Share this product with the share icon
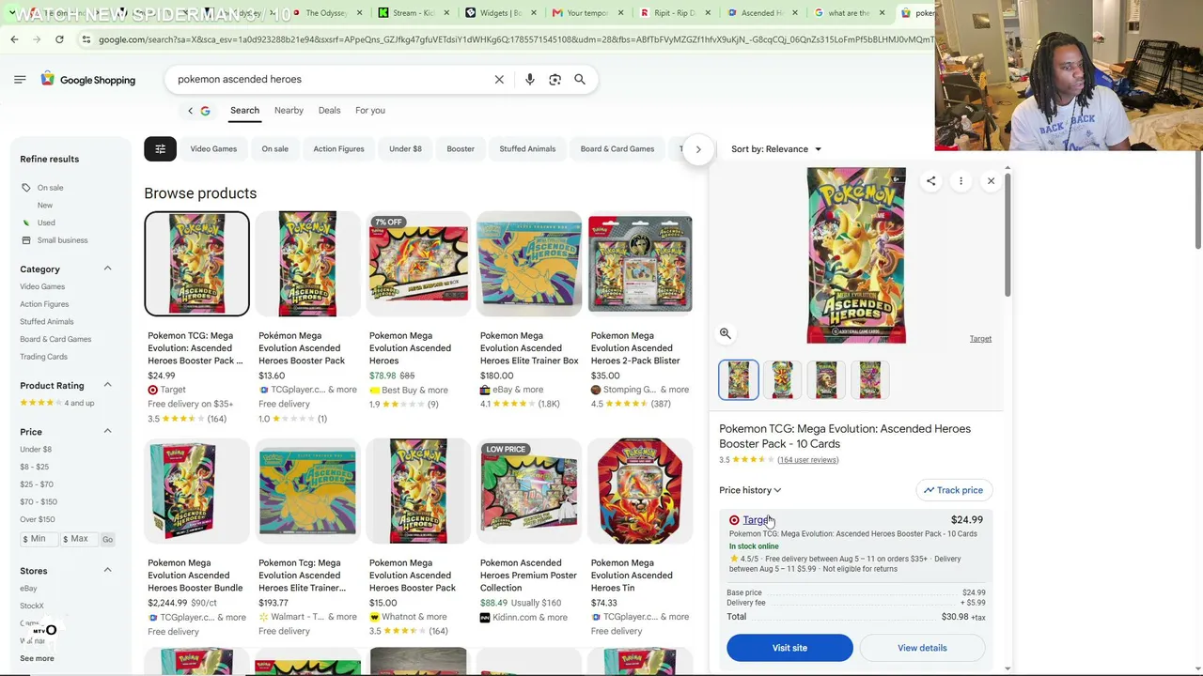The image size is (1203, 676). [x=930, y=181]
